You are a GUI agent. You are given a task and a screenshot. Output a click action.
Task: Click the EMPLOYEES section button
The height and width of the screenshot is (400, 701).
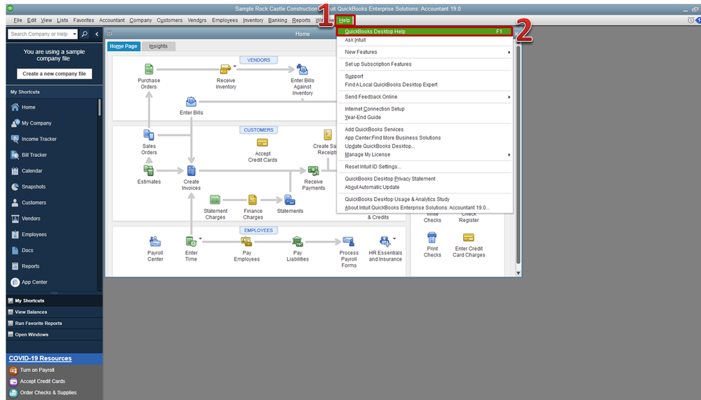(x=258, y=230)
